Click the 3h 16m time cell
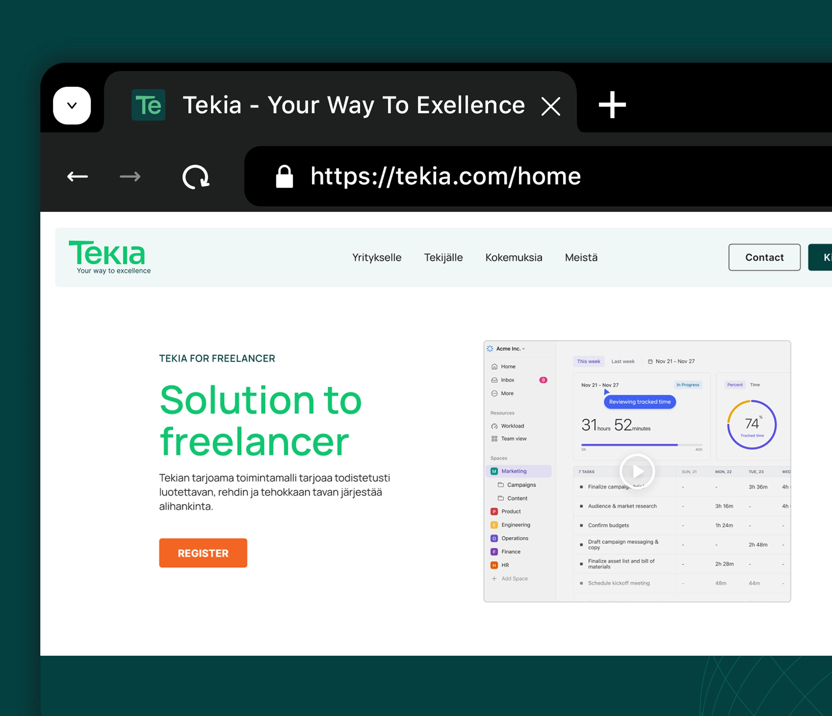 pyautogui.click(x=724, y=506)
